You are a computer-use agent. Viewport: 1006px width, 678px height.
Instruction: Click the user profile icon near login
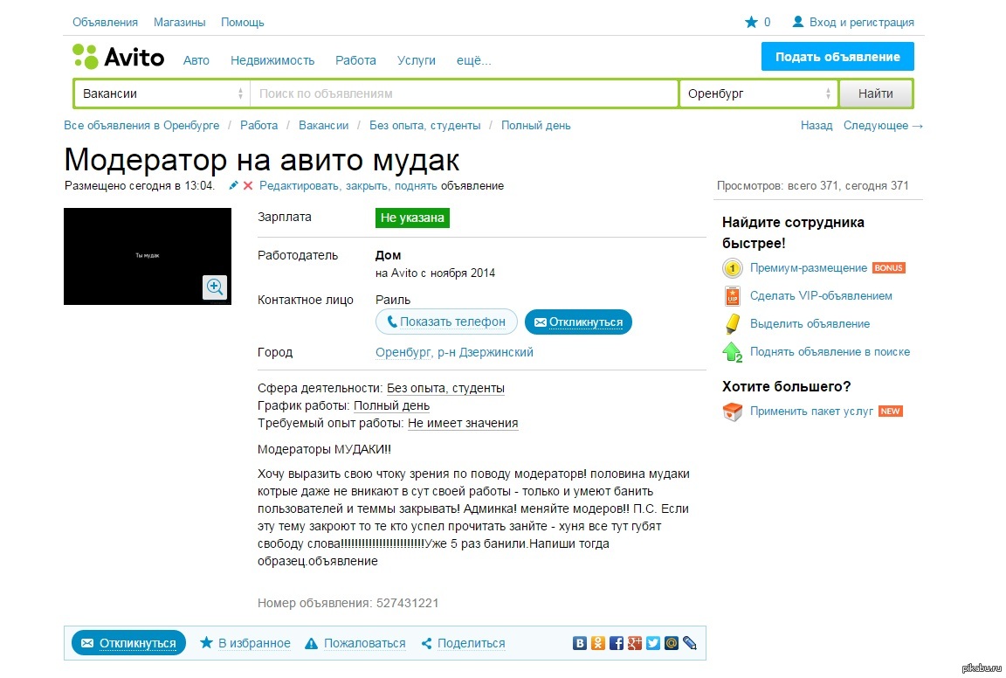click(x=797, y=22)
